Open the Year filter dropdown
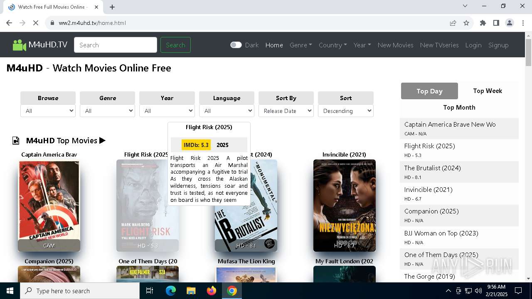 (x=167, y=111)
